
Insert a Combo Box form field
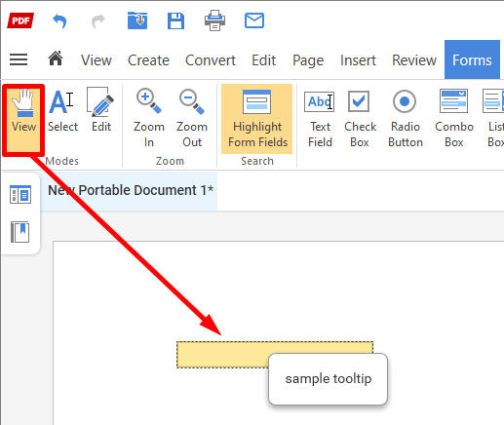(454, 119)
